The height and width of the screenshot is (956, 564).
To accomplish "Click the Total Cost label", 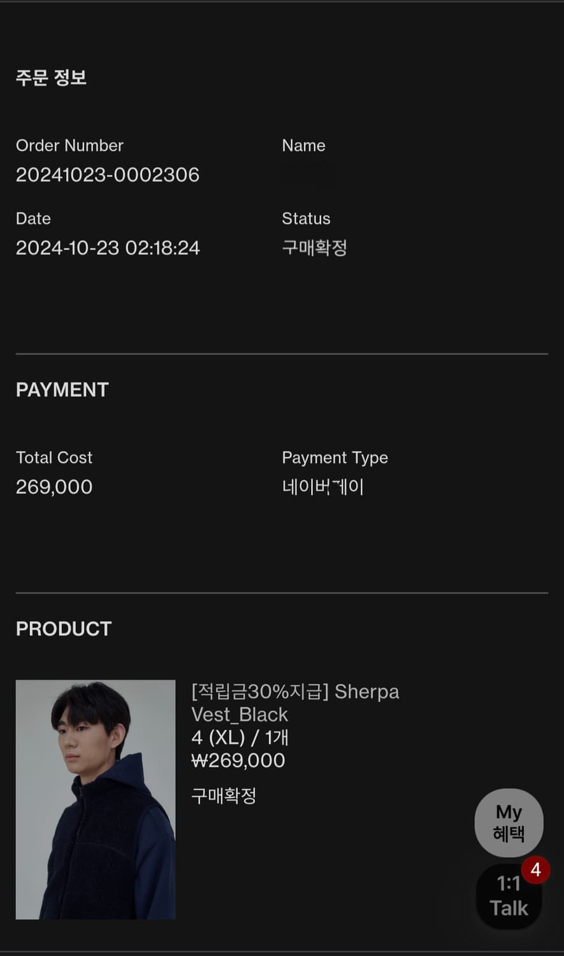I will [54, 458].
